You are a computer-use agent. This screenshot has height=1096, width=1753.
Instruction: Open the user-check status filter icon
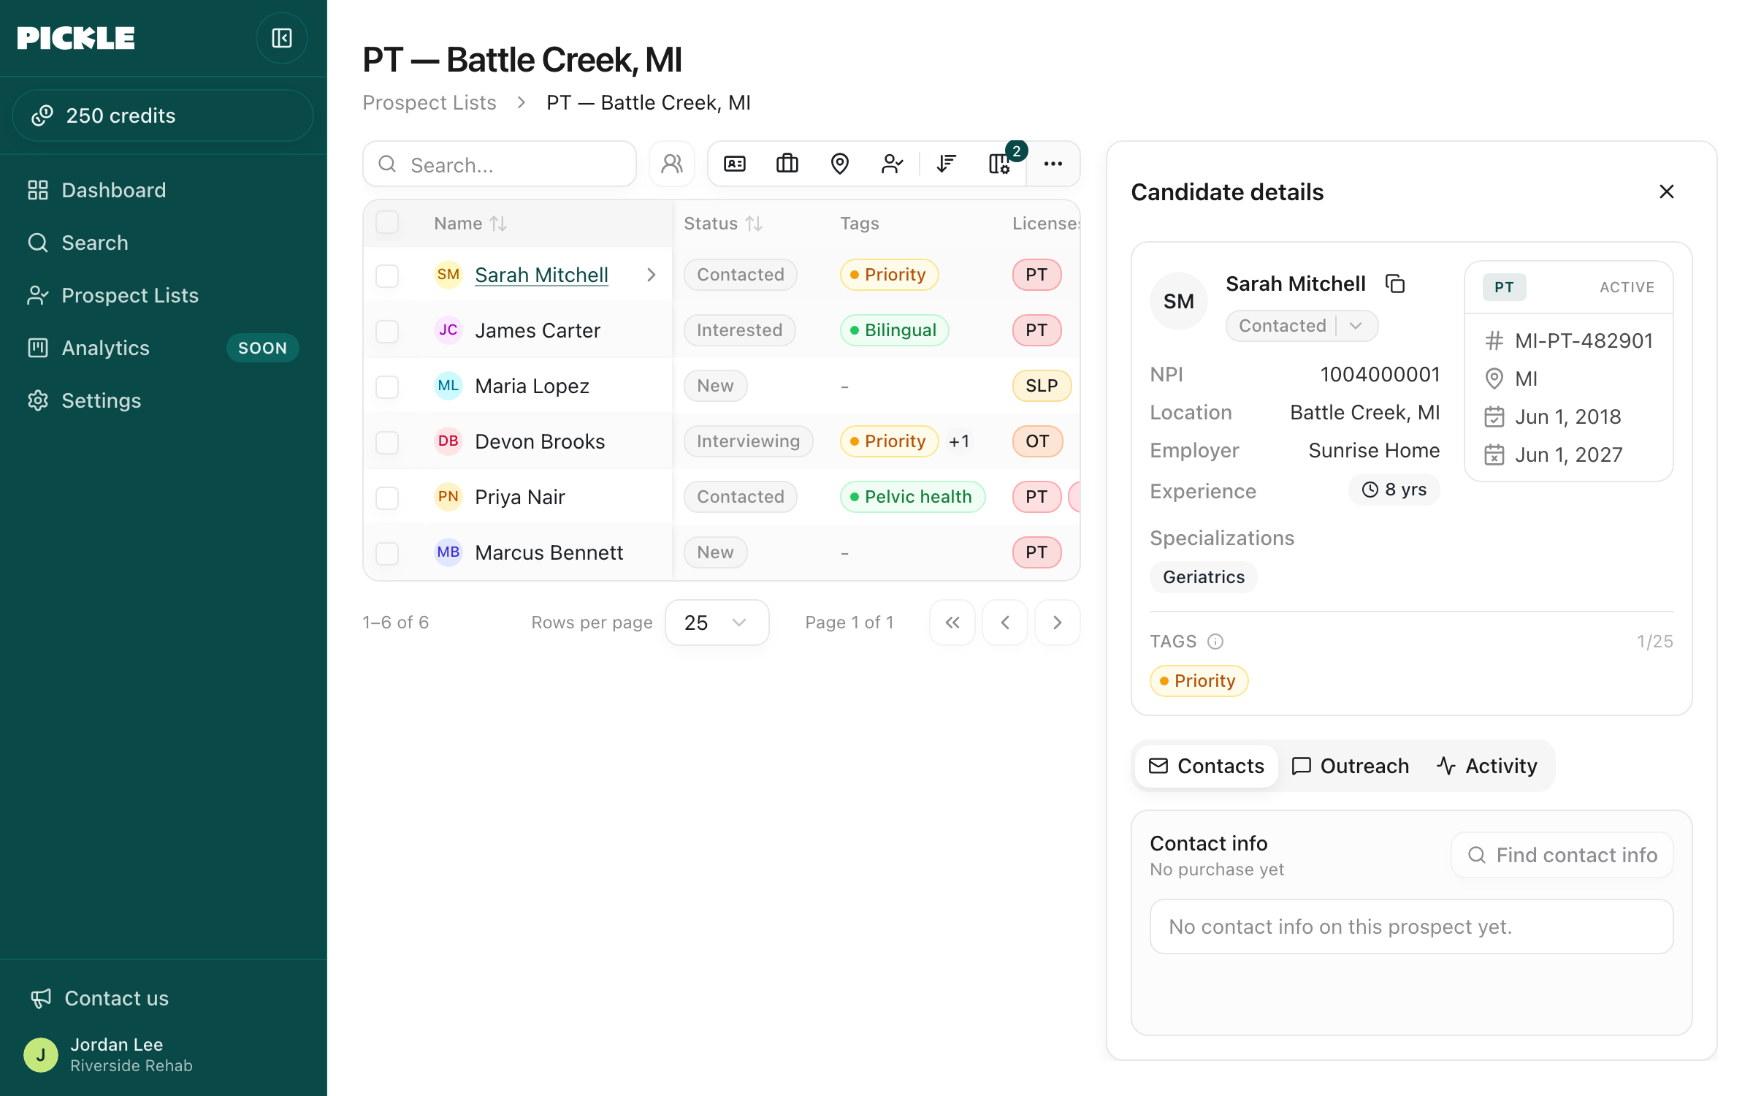893,164
